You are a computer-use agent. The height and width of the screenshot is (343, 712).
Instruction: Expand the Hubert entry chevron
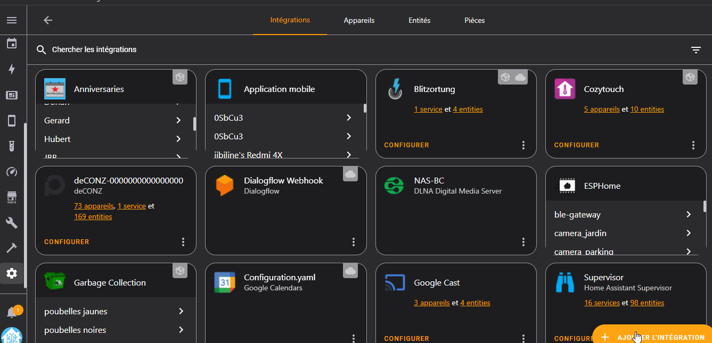tap(179, 139)
